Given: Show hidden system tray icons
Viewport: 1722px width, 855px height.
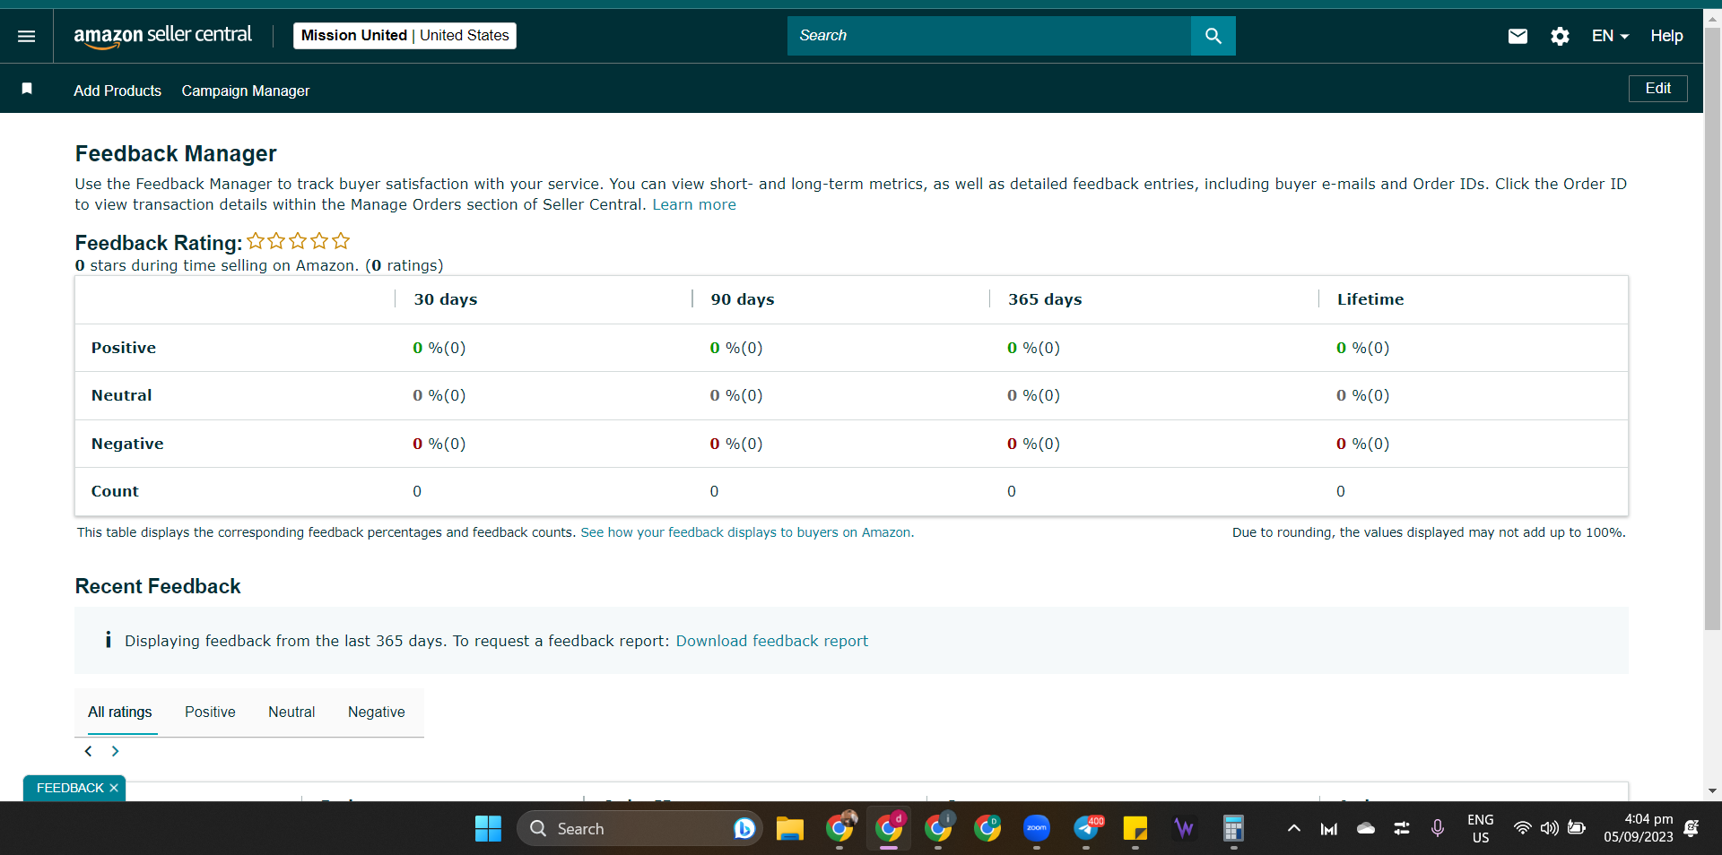Looking at the screenshot, I should click(1293, 829).
